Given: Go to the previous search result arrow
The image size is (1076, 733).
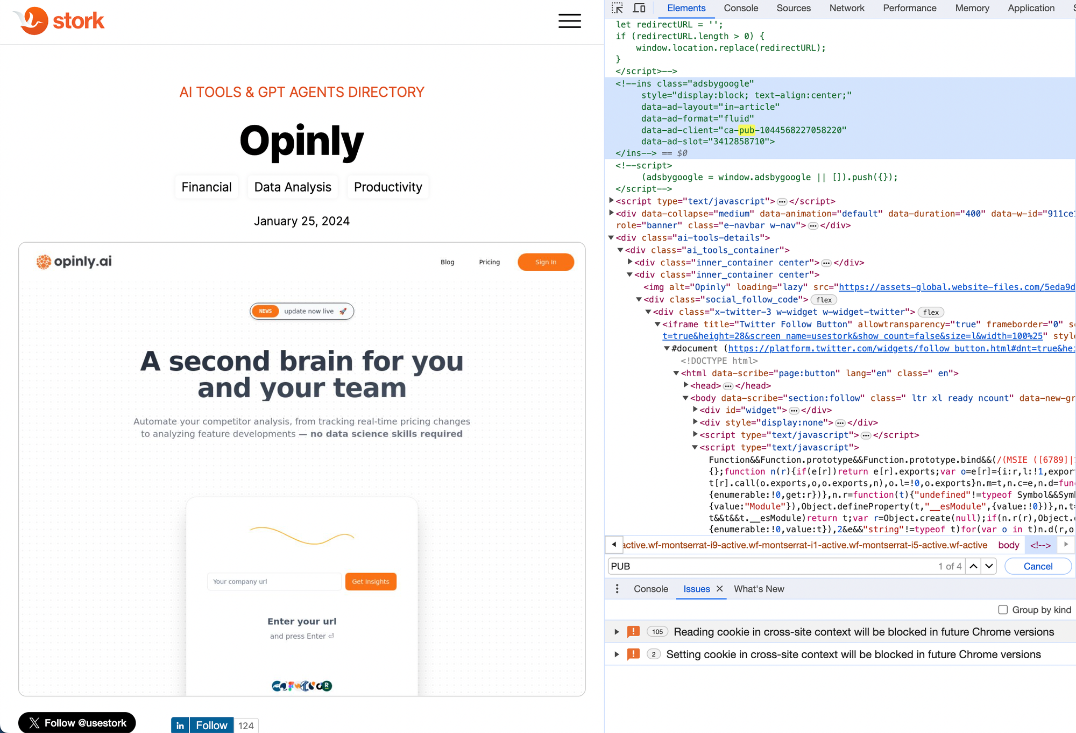Looking at the screenshot, I should click(974, 566).
